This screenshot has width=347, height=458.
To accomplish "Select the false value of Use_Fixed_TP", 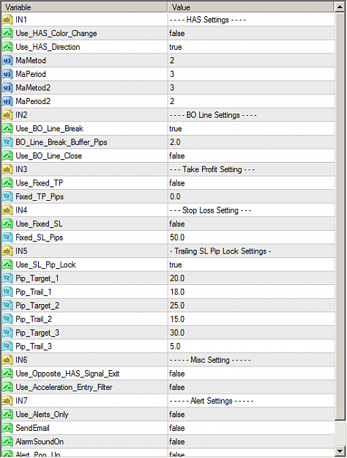I will (177, 183).
